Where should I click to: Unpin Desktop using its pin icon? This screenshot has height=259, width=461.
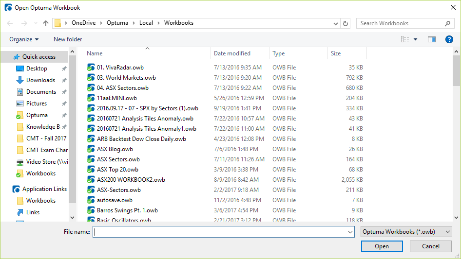(x=64, y=69)
